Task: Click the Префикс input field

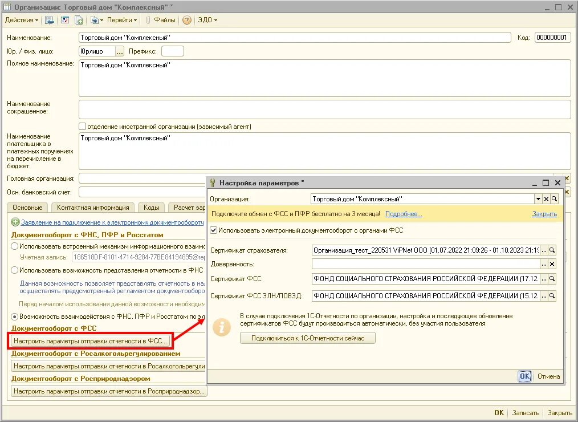Action: [x=173, y=51]
